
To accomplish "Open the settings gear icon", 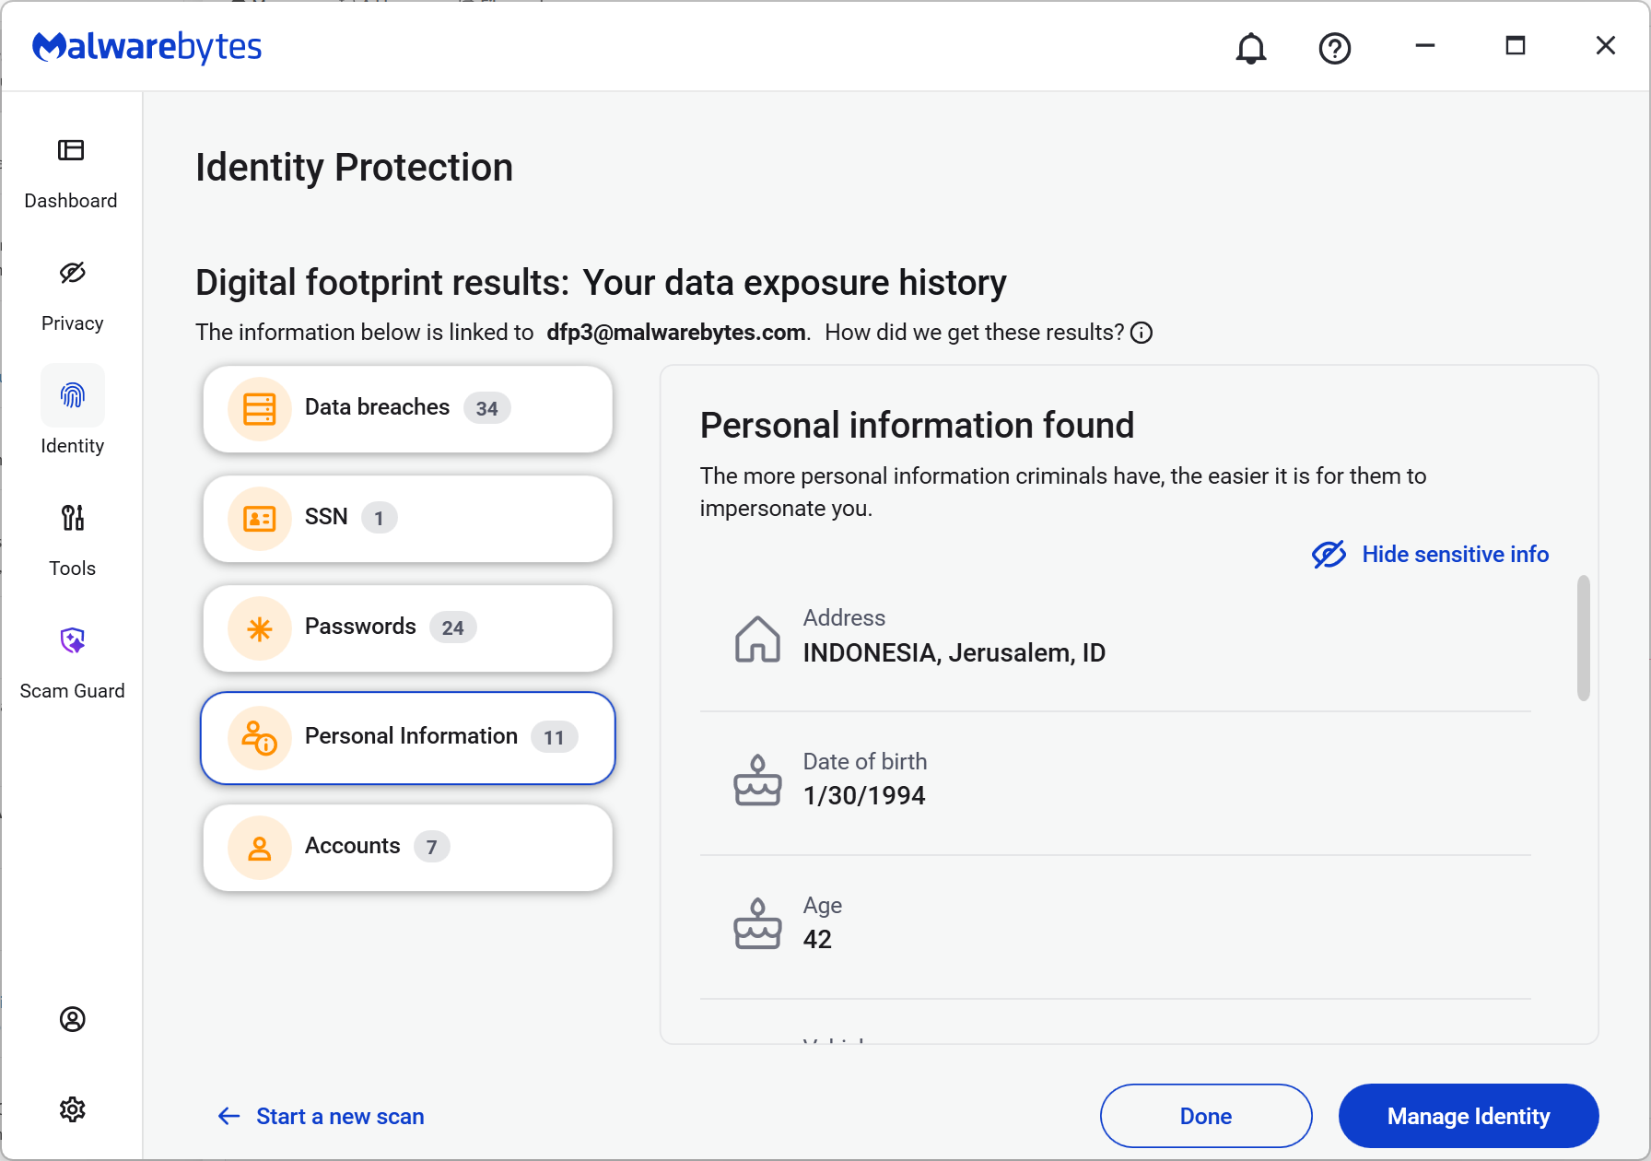I will [x=72, y=1109].
